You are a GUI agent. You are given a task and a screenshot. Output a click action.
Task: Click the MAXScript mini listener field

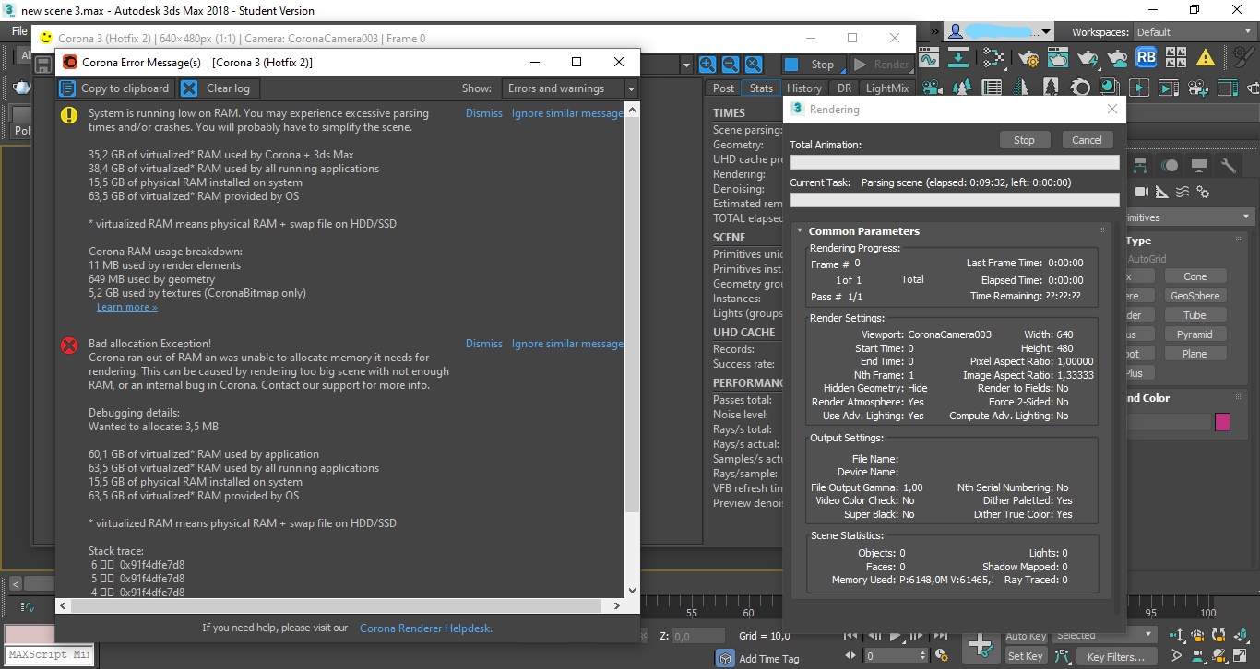coord(47,655)
